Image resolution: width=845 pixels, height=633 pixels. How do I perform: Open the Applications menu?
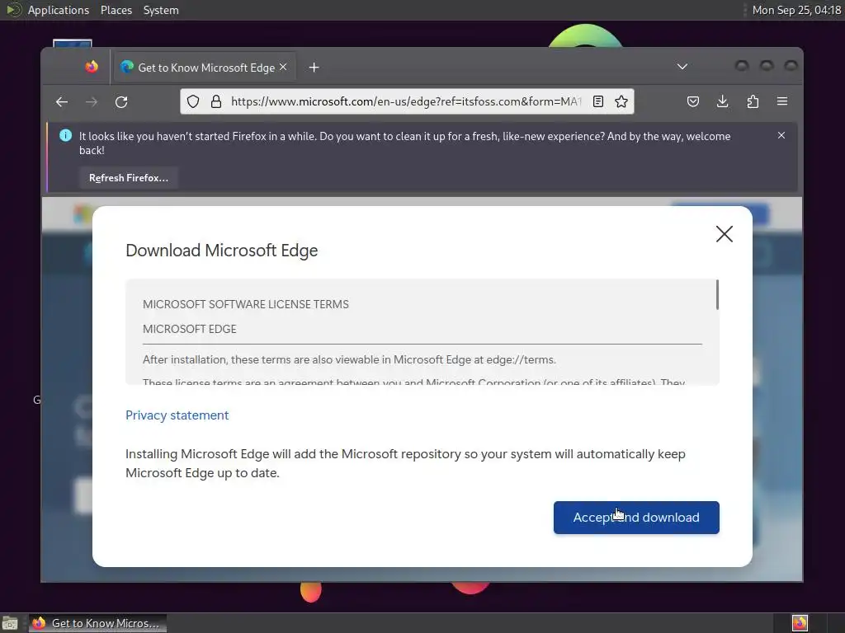(x=59, y=10)
